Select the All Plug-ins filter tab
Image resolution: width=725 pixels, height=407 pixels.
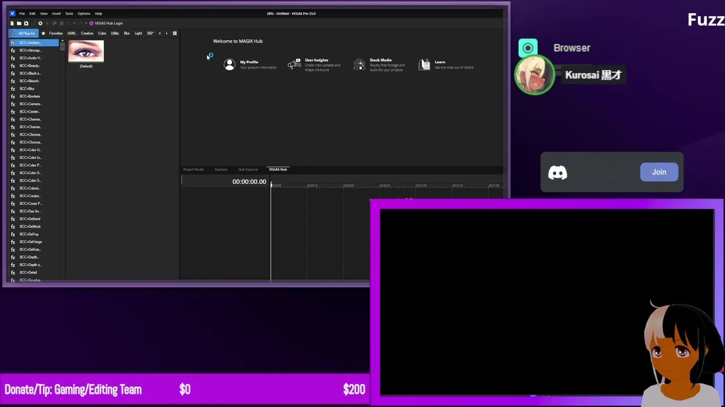(x=24, y=33)
